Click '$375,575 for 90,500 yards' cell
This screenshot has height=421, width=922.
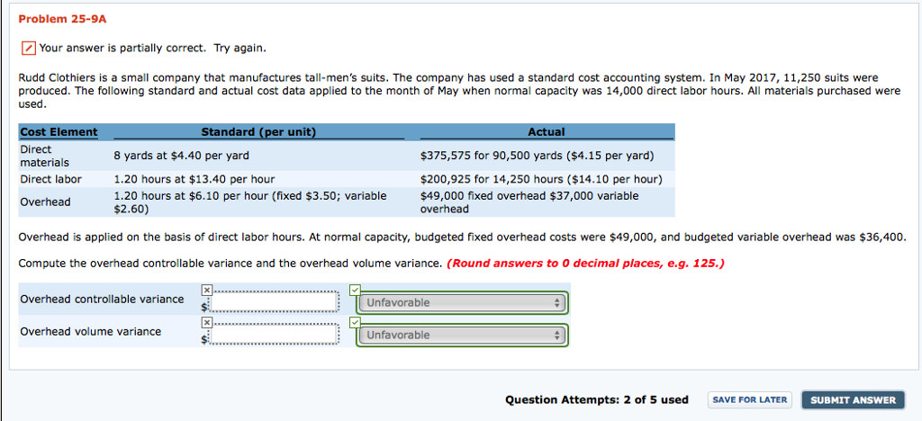(x=538, y=156)
